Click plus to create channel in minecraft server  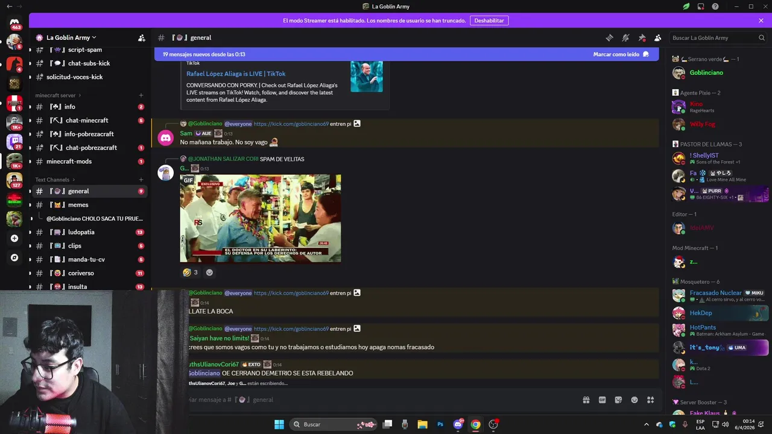[141, 95]
